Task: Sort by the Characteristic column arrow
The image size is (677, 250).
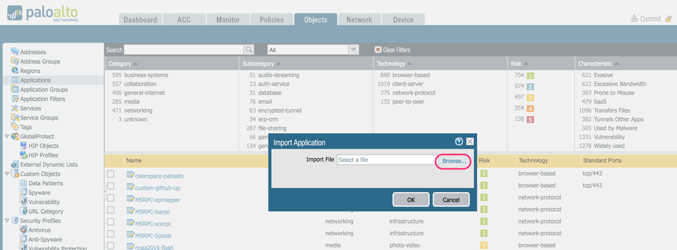Action: (617, 64)
